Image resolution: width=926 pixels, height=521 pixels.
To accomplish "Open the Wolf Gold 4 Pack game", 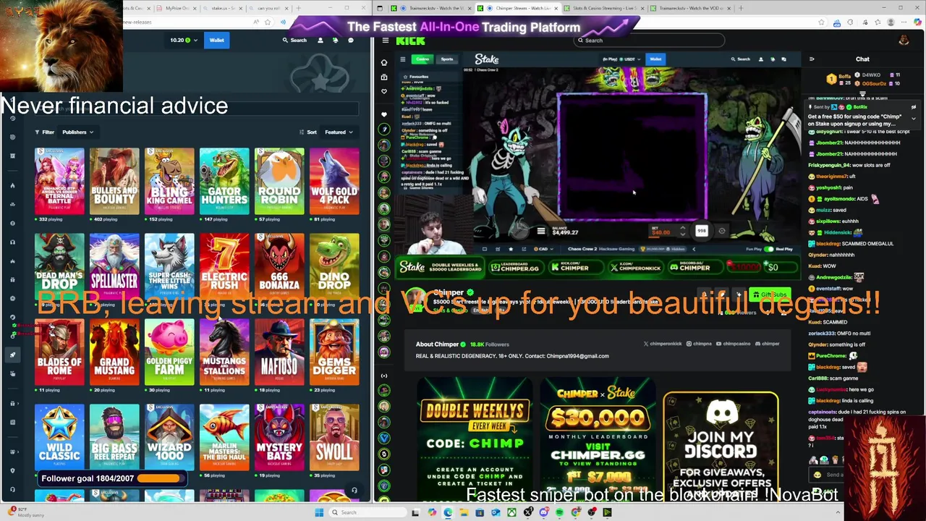I will tap(334, 182).
